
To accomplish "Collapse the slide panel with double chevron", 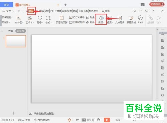I will coord(2,31).
